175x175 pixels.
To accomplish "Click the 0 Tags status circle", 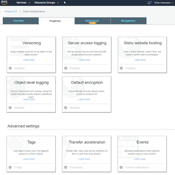I will click(10, 167).
